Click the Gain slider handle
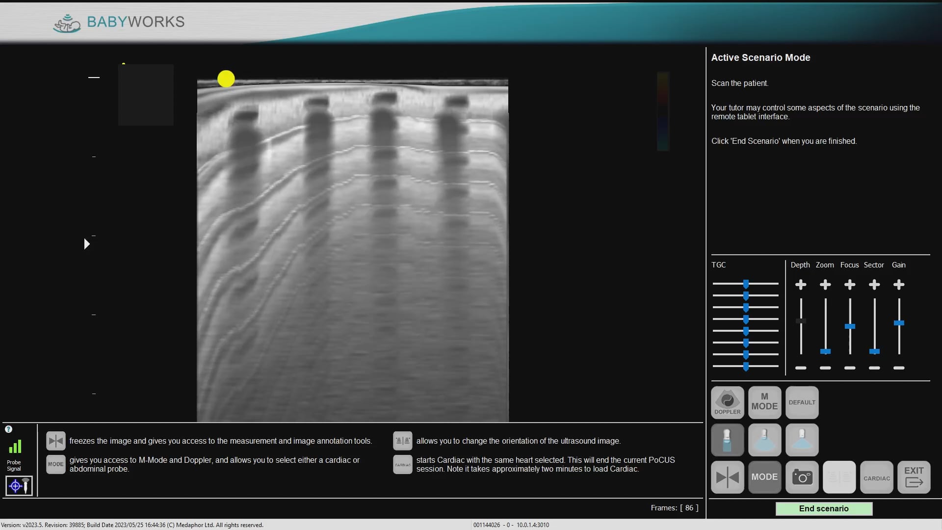 pos(899,323)
